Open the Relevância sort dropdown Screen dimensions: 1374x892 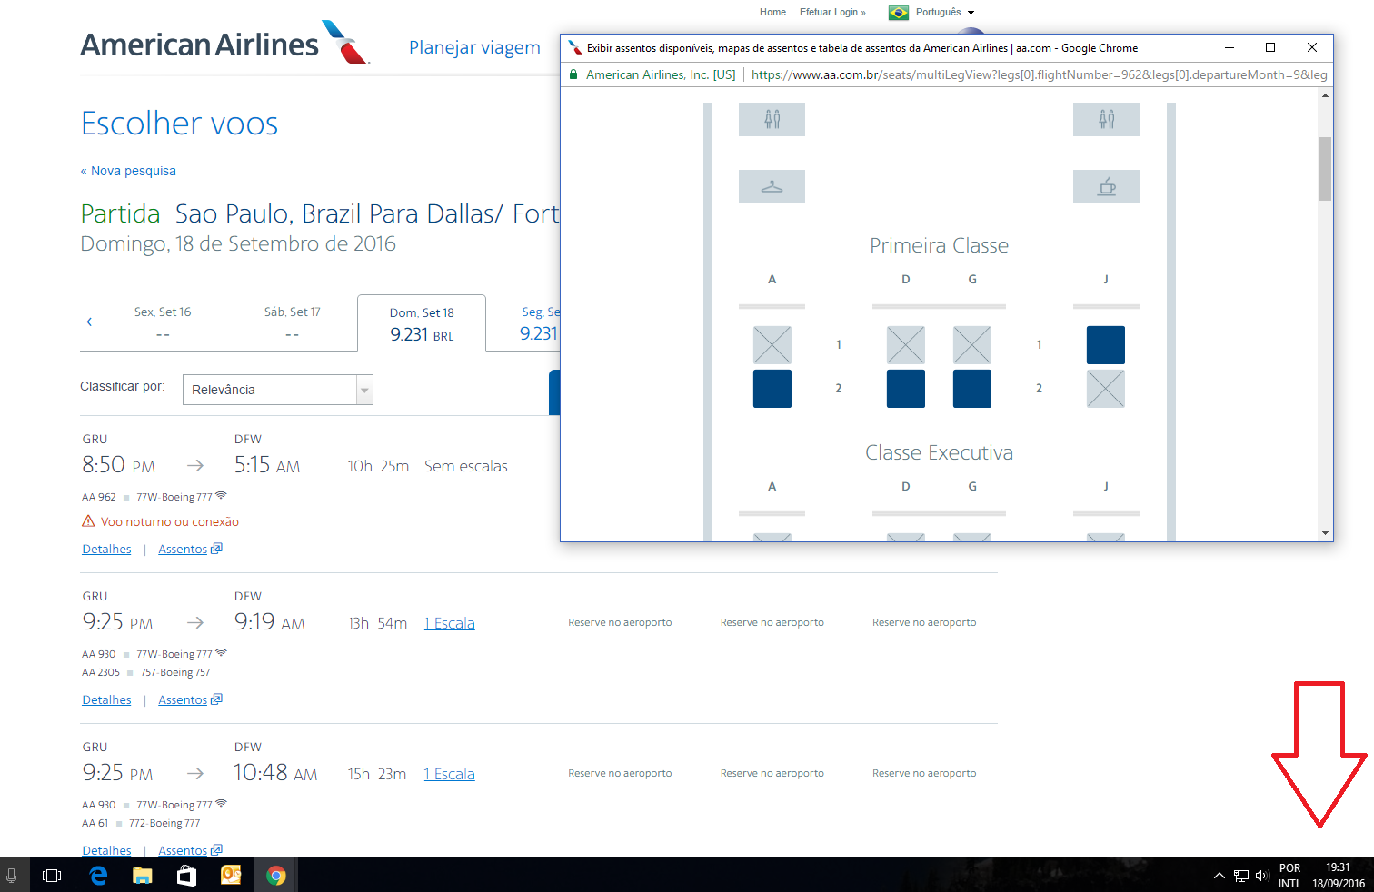[x=278, y=390]
